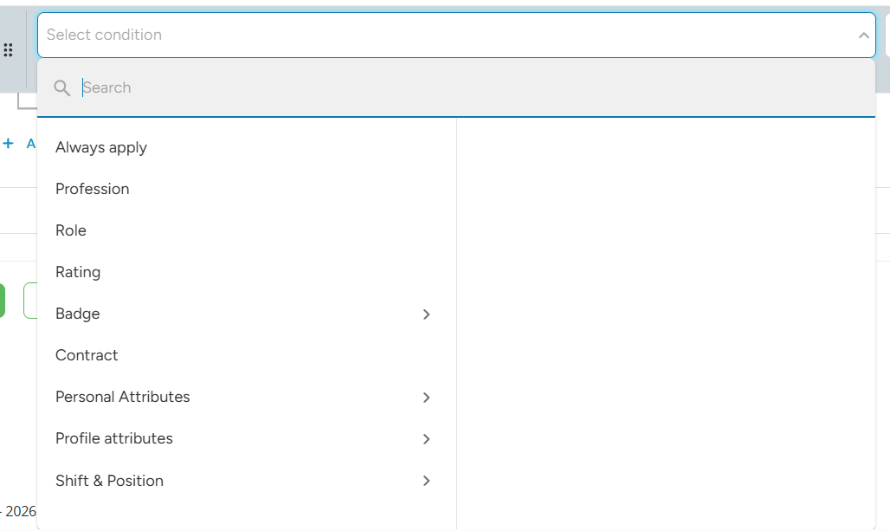This screenshot has width=890, height=531.
Task: Expand the Badge chevron arrow
Action: click(x=426, y=314)
